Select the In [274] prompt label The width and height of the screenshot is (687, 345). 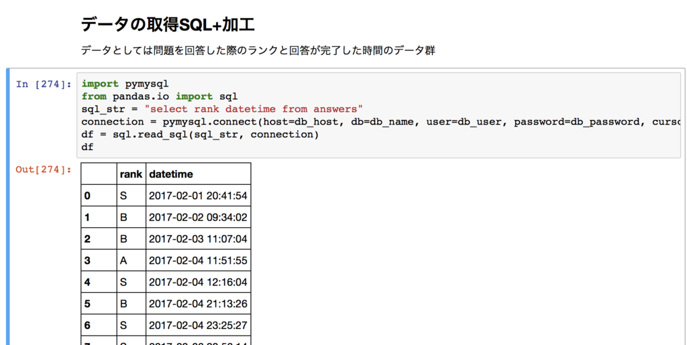44,84
